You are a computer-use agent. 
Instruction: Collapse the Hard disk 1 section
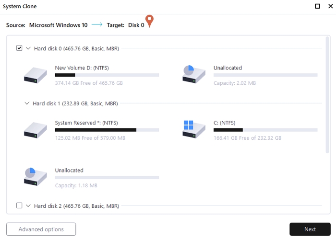coord(27,103)
